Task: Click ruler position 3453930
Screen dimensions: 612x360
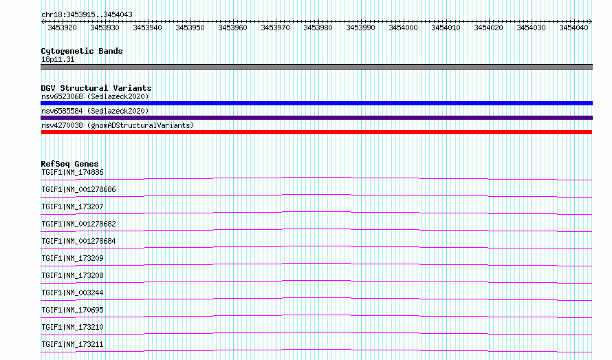Action: click(105, 28)
